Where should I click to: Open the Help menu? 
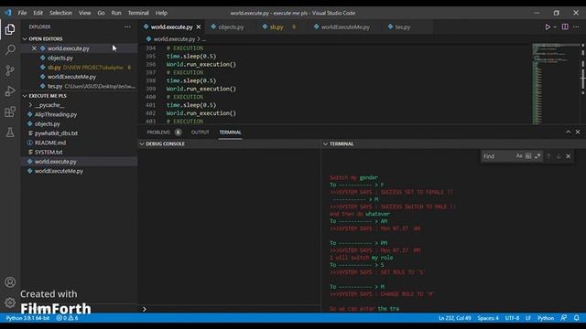click(161, 13)
